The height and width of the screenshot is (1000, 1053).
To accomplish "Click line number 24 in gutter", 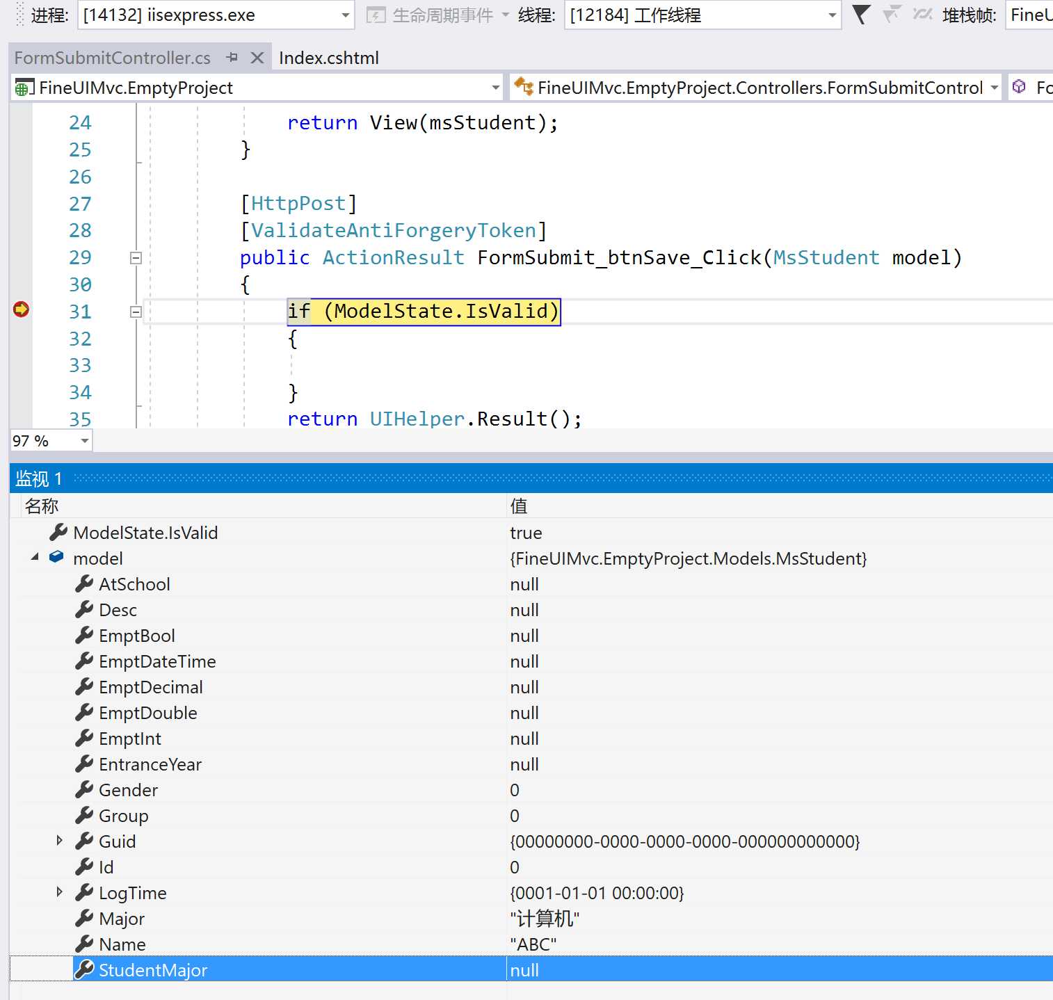I will click(80, 122).
